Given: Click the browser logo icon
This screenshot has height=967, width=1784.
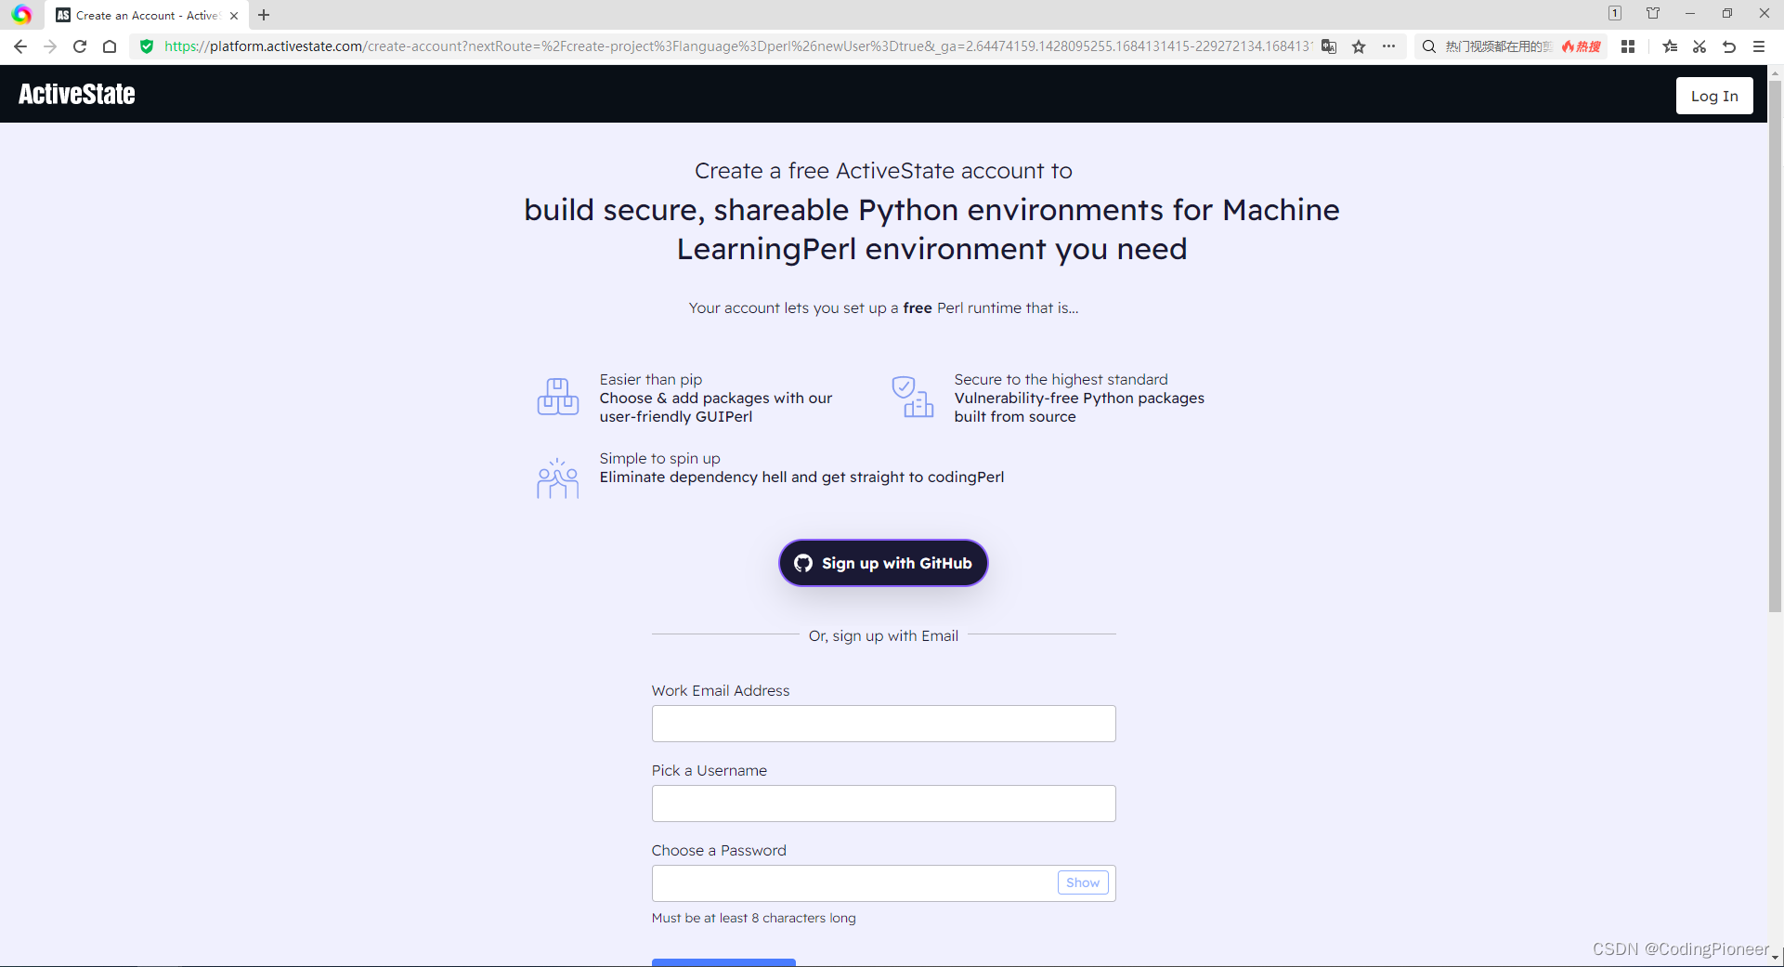Looking at the screenshot, I should (x=21, y=15).
